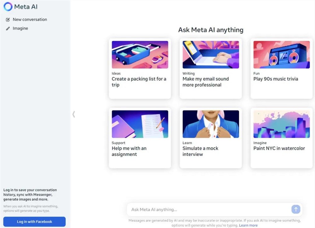The height and width of the screenshot is (228, 315).
Task: Choose "Paint NYC in watercolor" suggestion
Action: pyautogui.click(x=279, y=148)
